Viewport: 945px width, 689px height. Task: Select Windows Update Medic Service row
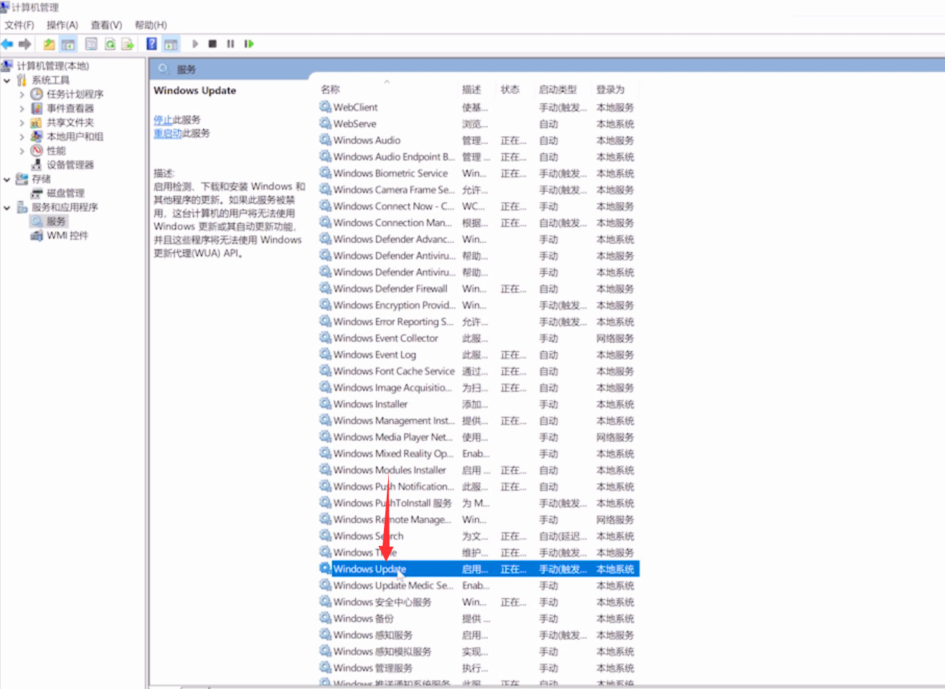pyautogui.click(x=478, y=586)
